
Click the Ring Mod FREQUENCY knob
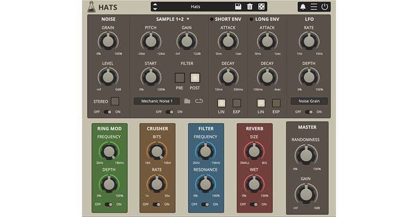(109, 151)
